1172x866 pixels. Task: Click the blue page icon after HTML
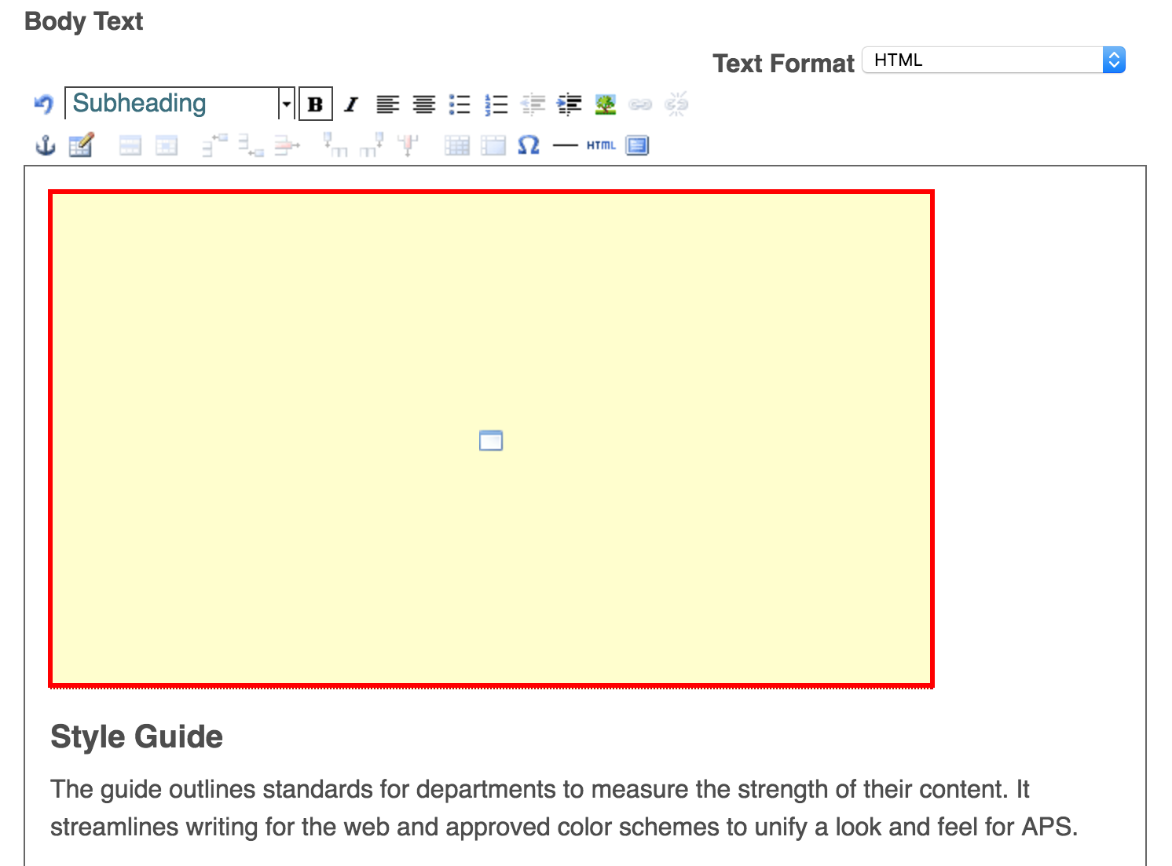click(637, 145)
